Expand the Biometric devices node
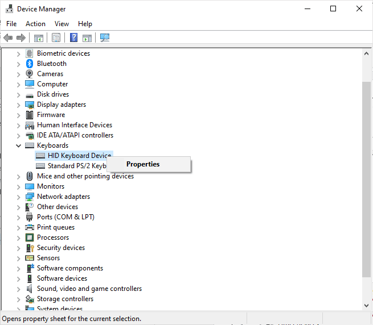373x325 pixels. (x=19, y=54)
